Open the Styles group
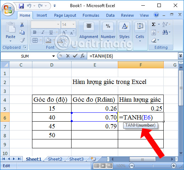Screen dimensions: 184x170 pos(124,35)
